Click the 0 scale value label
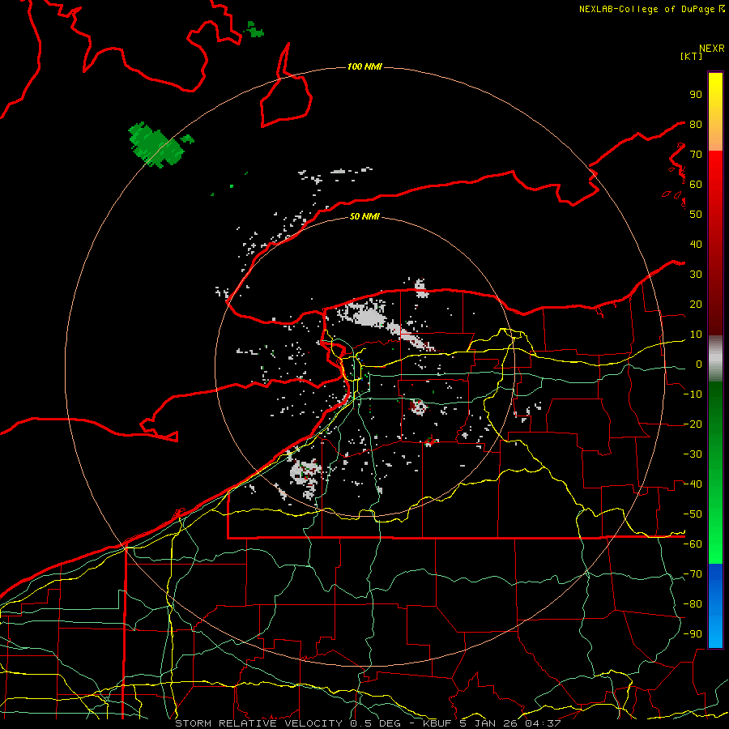Image resolution: width=729 pixels, height=729 pixels. [x=699, y=364]
